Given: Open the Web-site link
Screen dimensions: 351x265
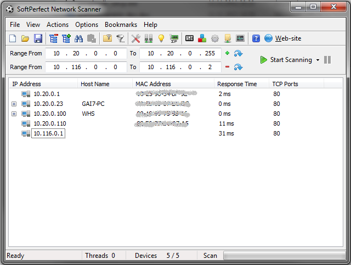Looking at the screenshot, I should (x=288, y=38).
